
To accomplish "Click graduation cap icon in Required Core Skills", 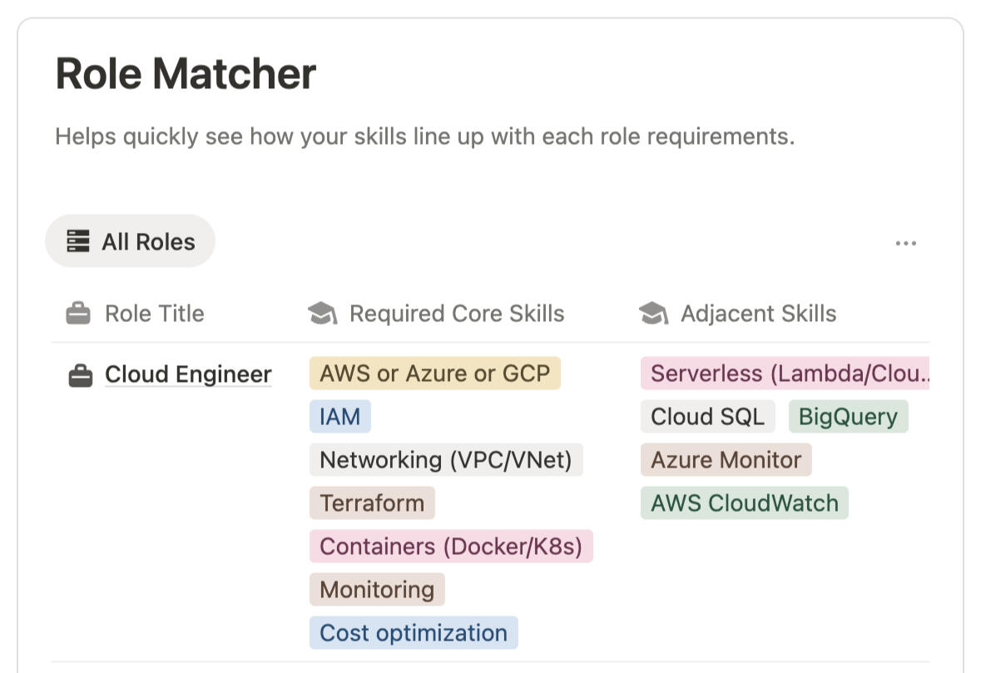I will click(x=322, y=314).
